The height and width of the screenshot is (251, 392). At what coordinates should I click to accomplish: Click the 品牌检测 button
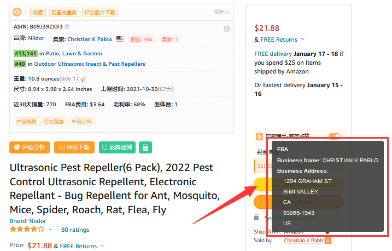click(x=117, y=147)
